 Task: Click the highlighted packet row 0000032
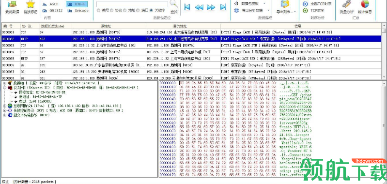(x=191, y=39)
